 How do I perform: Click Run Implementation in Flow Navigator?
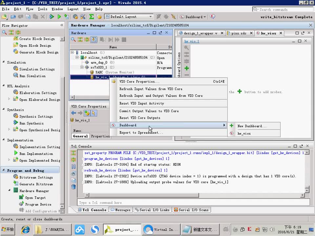click(x=36, y=154)
